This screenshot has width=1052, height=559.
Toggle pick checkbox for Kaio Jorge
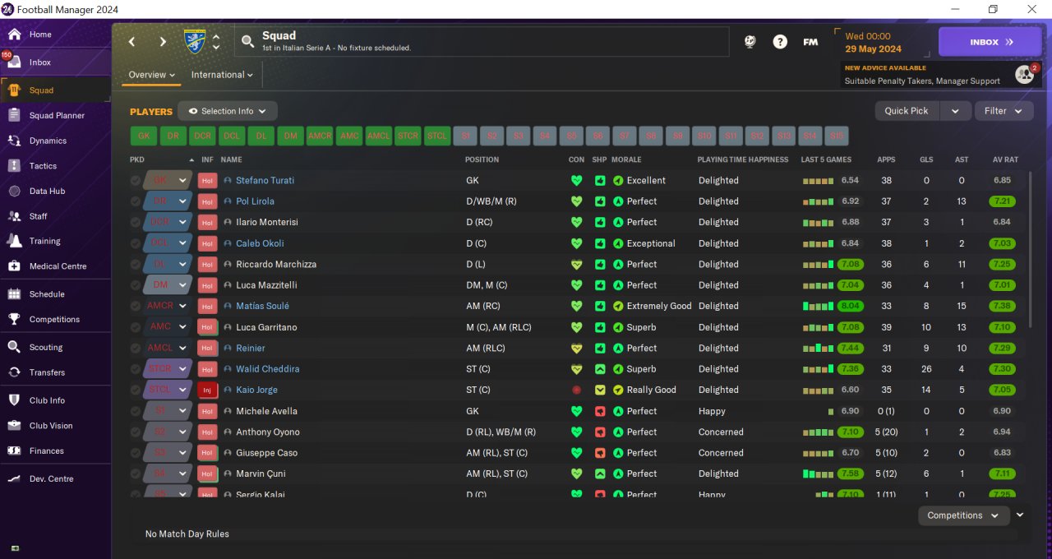point(136,390)
